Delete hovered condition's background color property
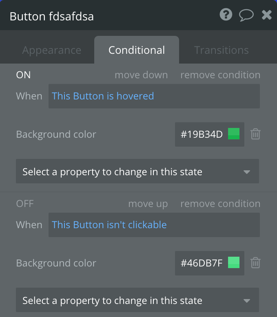Viewport: 277px width, 317px height. coord(255,134)
